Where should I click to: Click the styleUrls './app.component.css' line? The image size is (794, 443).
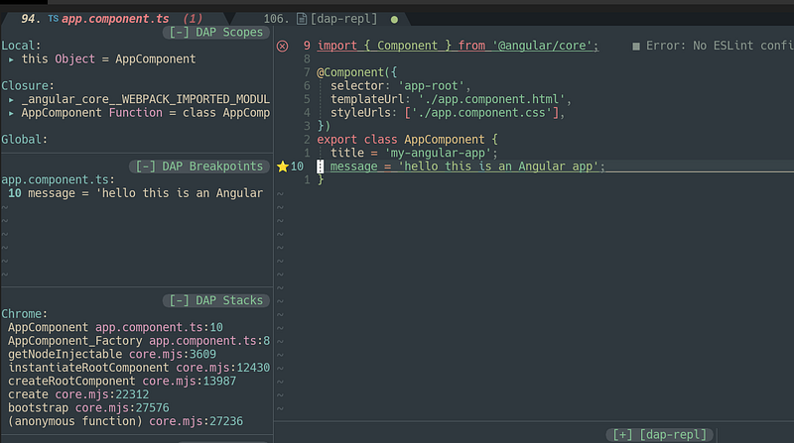click(x=448, y=113)
